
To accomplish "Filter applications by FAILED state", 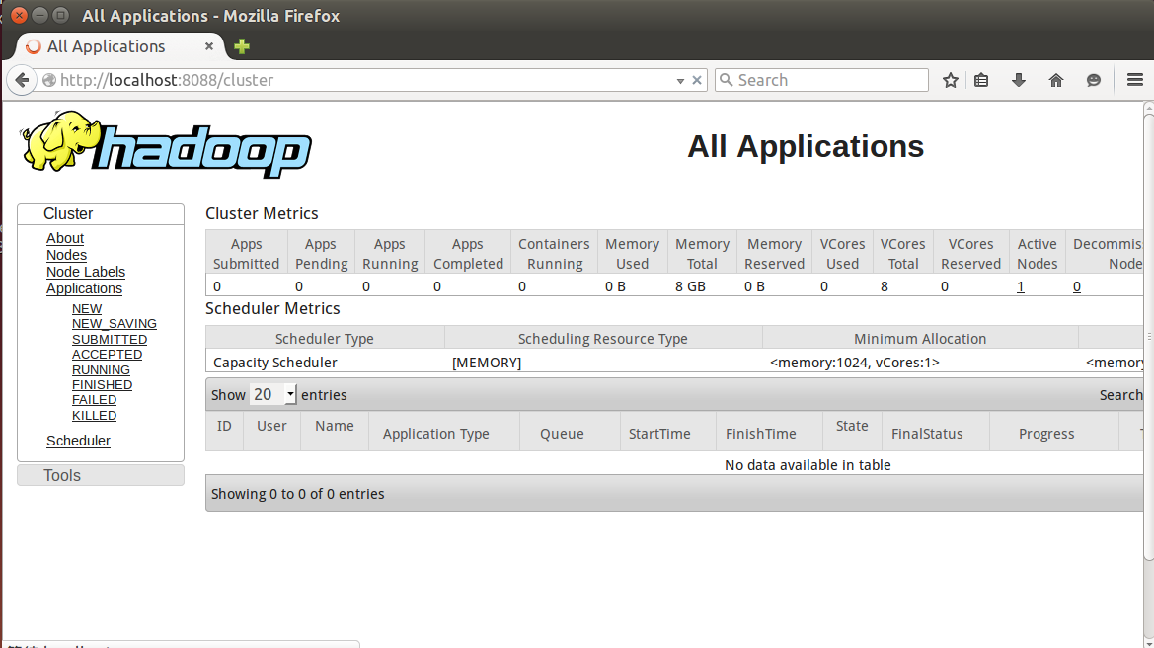I will tap(94, 400).
